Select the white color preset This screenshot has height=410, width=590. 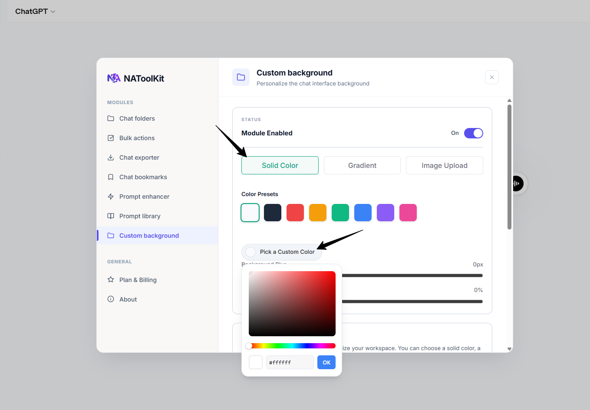click(250, 213)
